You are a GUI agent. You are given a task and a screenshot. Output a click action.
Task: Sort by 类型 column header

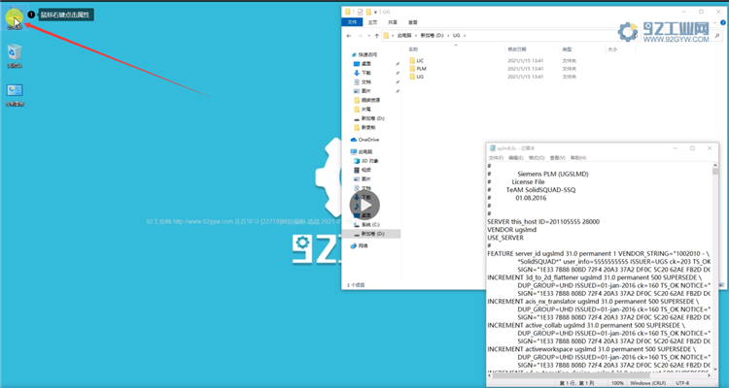(x=567, y=49)
